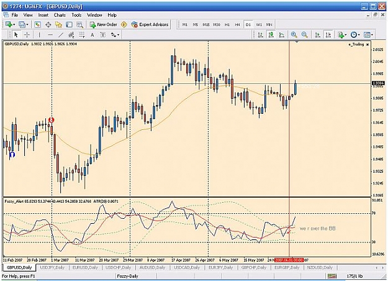Open the Navigator star-folder icon
Image resolution: width=388 pixels, height=281 pixels.
pyautogui.click(x=58, y=24)
